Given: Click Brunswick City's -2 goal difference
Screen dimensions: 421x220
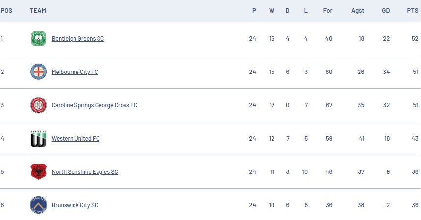Looking at the screenshot, I should tap(386, 205).
